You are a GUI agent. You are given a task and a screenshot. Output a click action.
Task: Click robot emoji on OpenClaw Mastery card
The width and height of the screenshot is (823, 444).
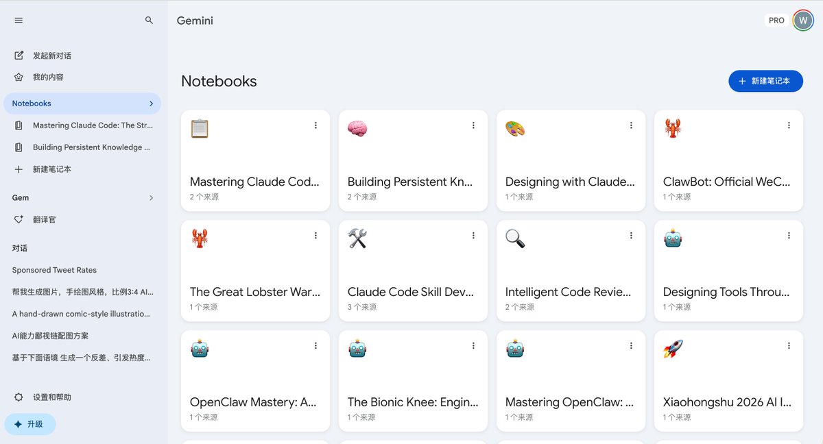click(x=200, y=349)
